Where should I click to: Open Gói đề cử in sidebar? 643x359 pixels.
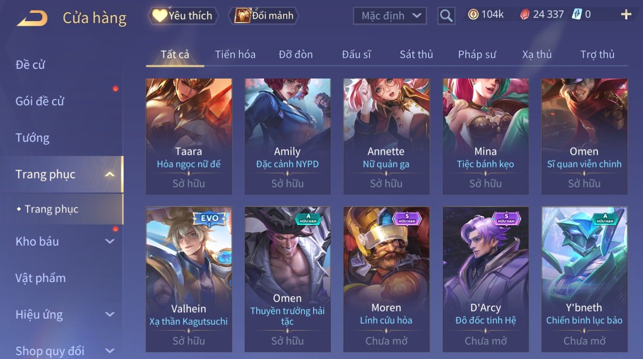coord(40,101)
